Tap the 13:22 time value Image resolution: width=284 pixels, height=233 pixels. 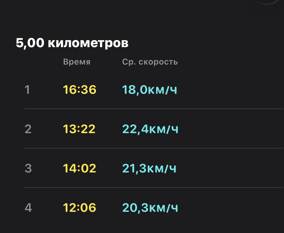point(79,129)
